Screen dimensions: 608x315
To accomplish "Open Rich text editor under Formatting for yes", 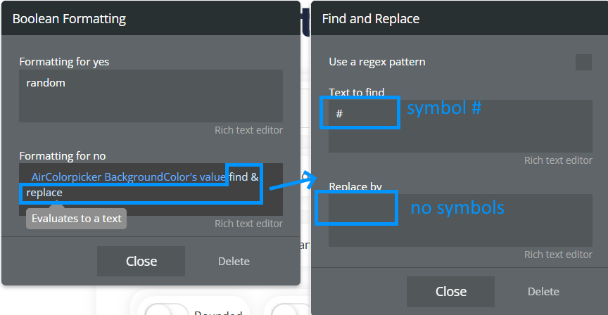I will 248,130.
